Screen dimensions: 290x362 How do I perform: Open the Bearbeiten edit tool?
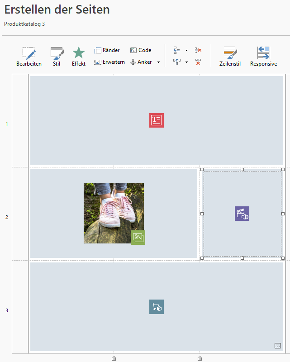click(29, 57)
